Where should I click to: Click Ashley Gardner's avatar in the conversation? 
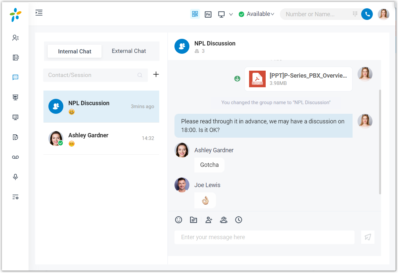pos(182,150)
